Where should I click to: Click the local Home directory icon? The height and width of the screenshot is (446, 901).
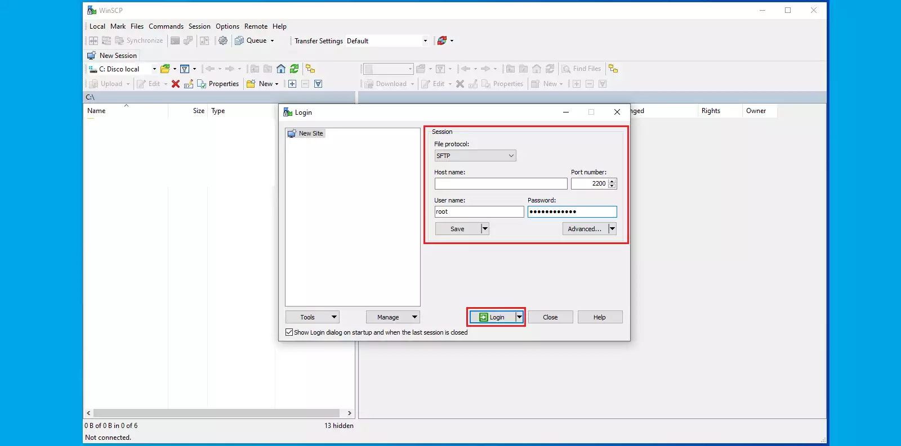(281, 69)
